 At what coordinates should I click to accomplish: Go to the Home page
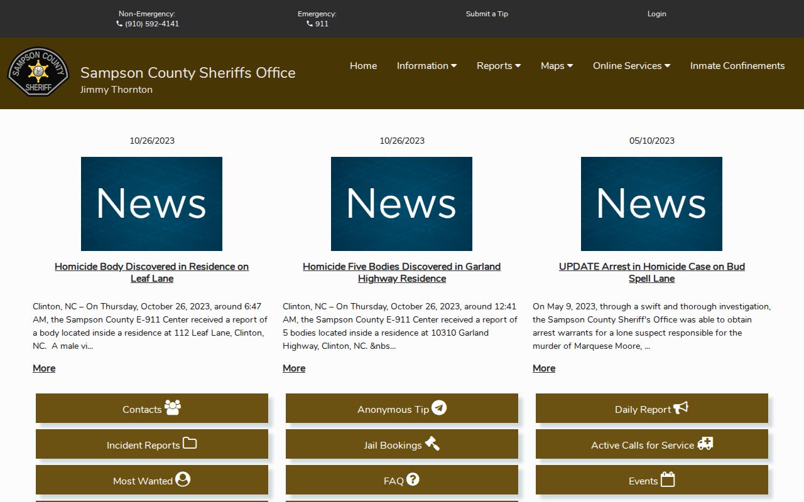[x=363, y=66]
